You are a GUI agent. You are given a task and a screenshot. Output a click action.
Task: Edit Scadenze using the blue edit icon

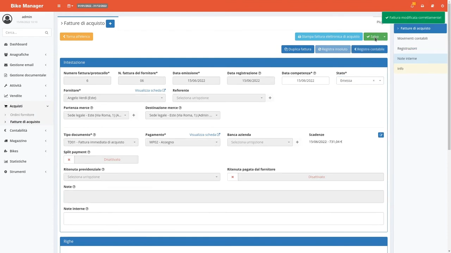pyautogui.click(x=381, y=135)
